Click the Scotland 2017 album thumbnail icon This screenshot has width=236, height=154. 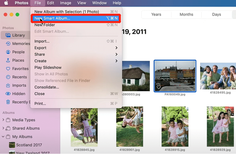coord(12,145)
